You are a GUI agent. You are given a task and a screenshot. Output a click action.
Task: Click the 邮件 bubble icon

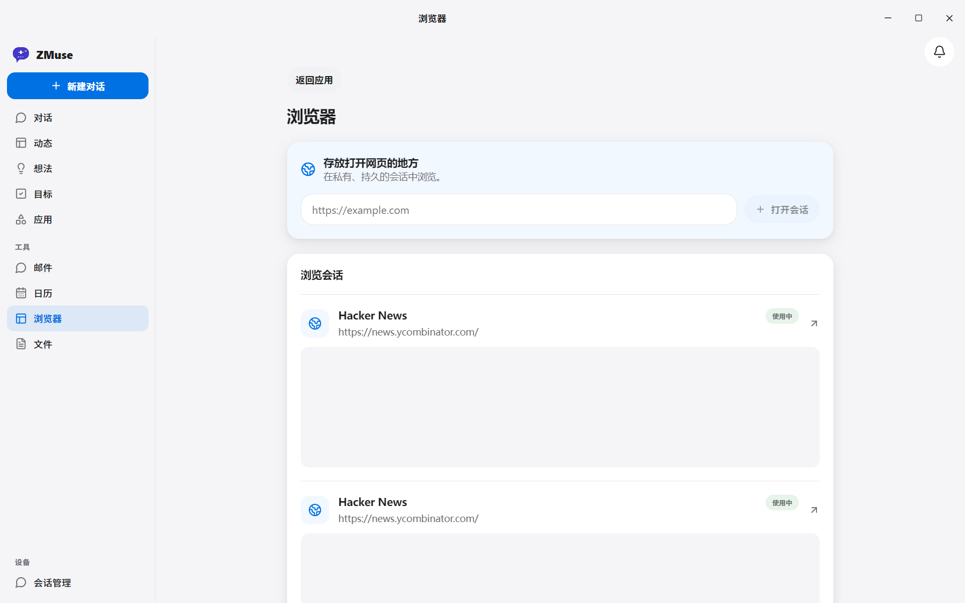tap(21, 267)
